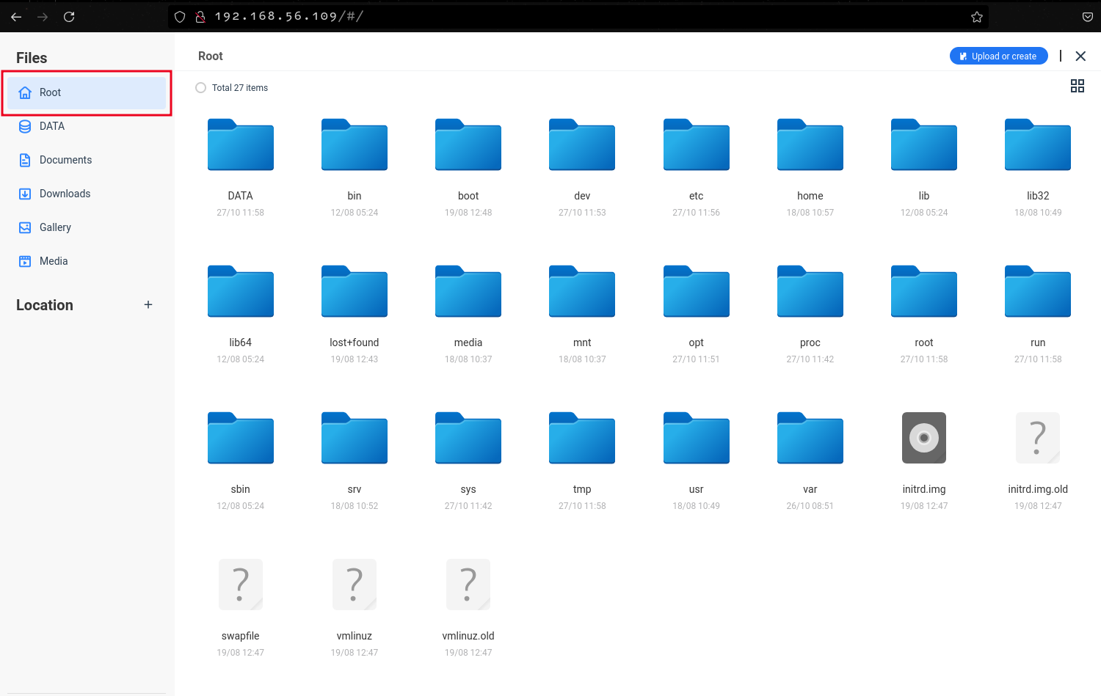Viewport: 1101px width, 696px height.
Task: Toggle select all 27 items
Action: click(200, 87)
